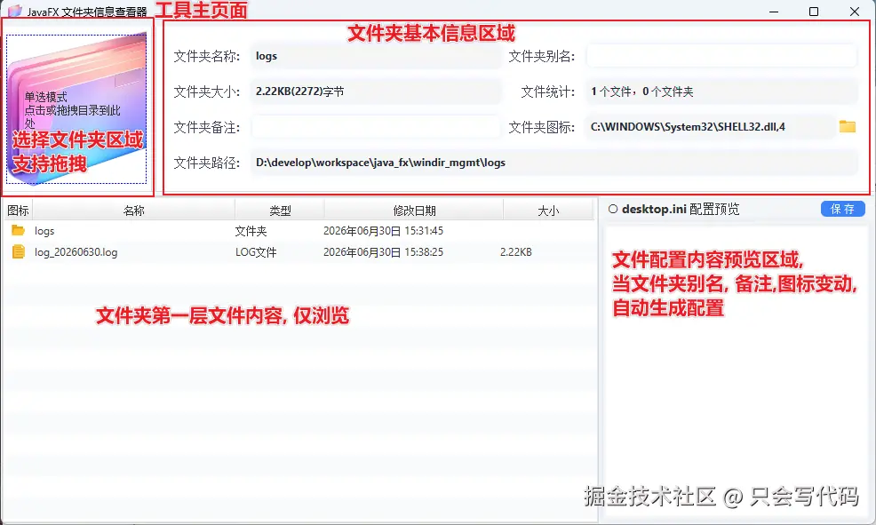Open icon chooser via yellow folder icon

pos(848,127)
